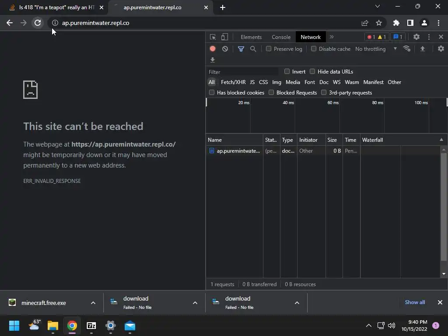This screenshot has height=336, width=448.
Task: Expand options for the second failed download
Action: [x=297, y=303]
